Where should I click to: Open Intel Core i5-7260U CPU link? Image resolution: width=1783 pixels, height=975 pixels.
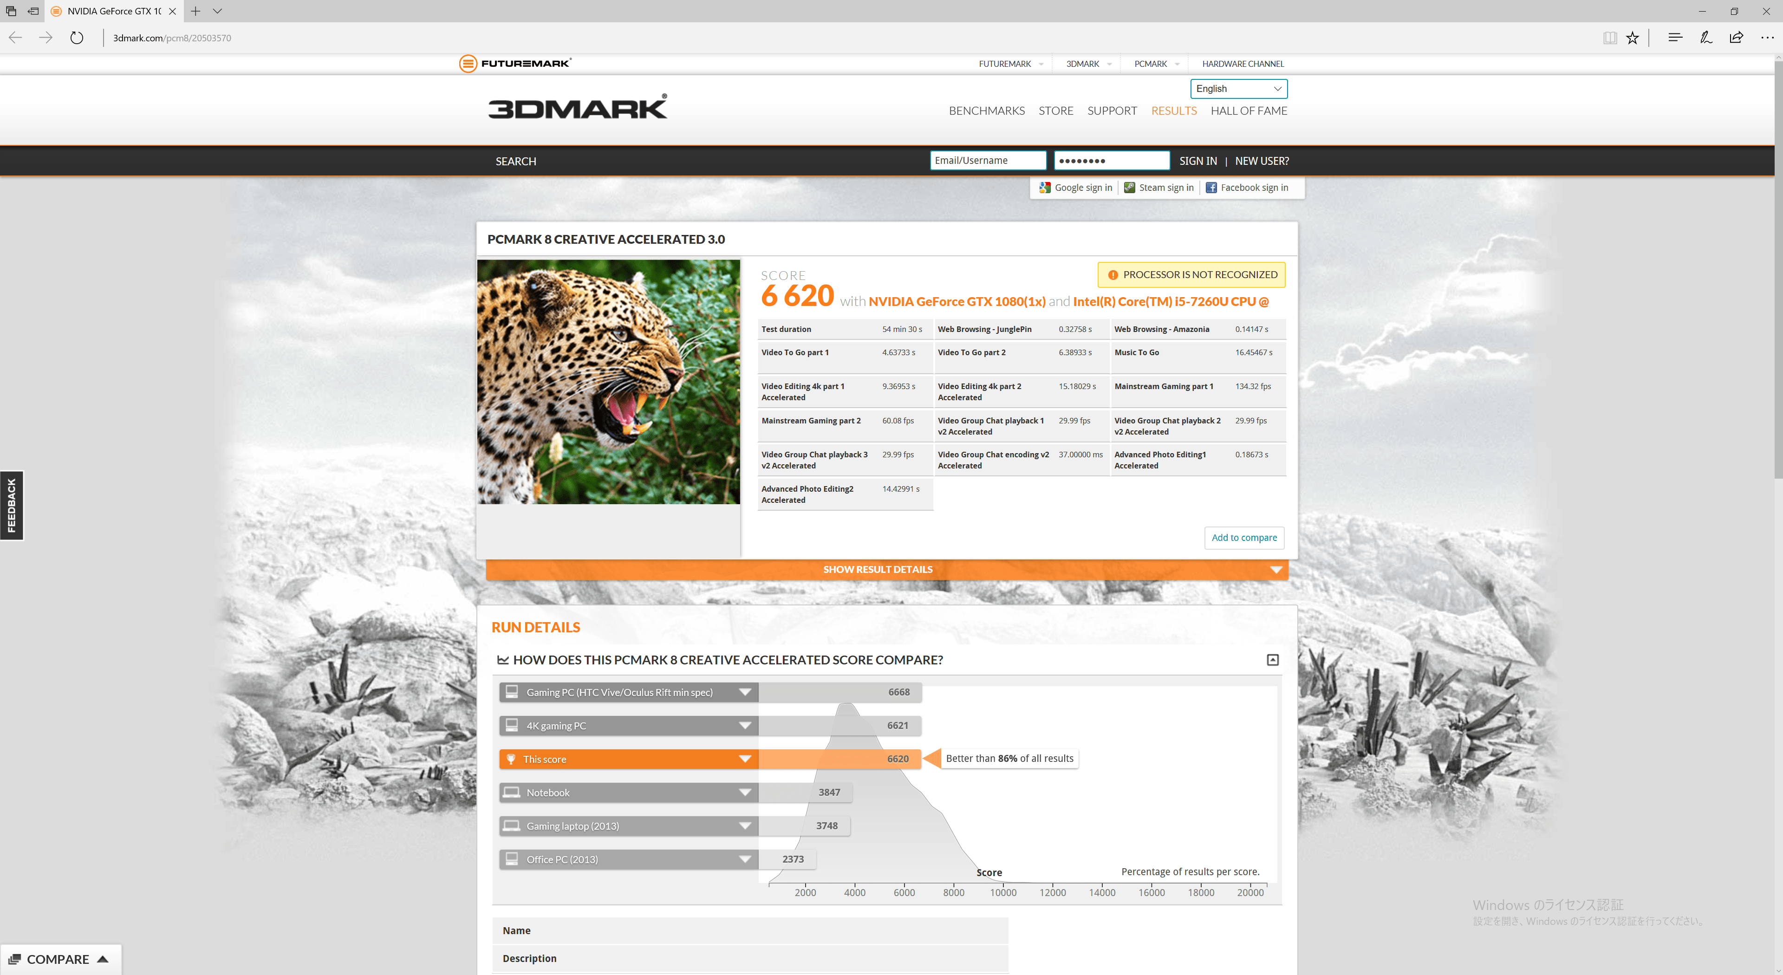click(x=1171, y=301)
